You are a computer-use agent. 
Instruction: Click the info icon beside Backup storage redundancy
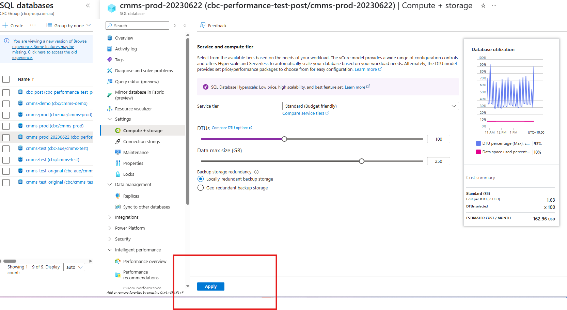tap(256, 172)
